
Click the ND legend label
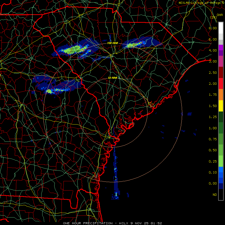tap(215, 195)
